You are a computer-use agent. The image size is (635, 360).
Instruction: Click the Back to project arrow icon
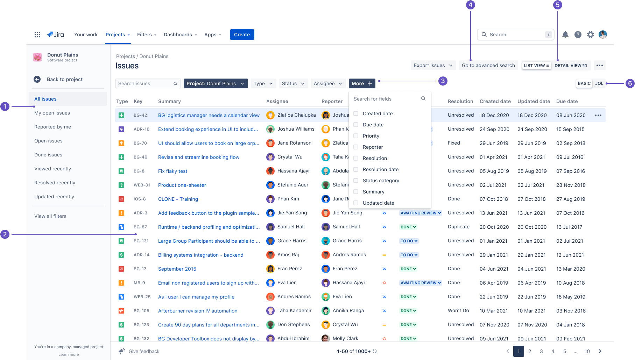(37, 79)
